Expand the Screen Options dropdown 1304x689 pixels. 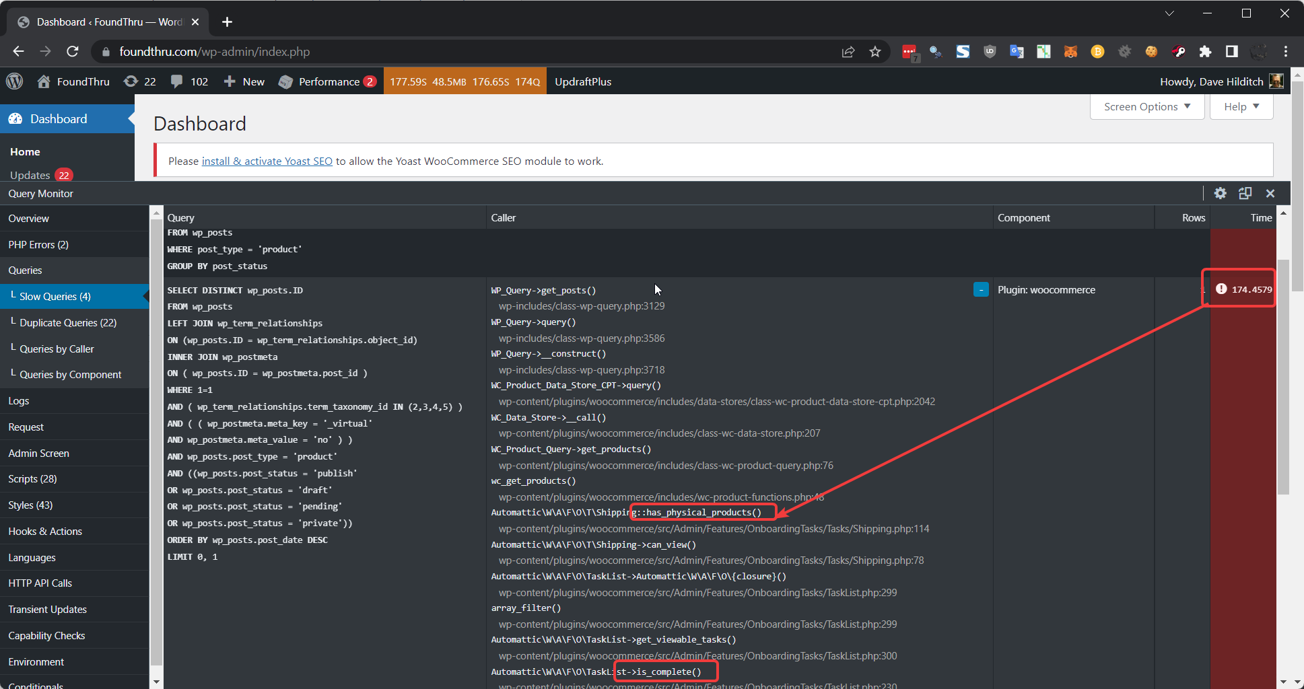(1147, 106)
